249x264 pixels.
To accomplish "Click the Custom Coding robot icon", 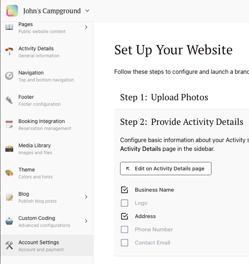I will [9, 221].
